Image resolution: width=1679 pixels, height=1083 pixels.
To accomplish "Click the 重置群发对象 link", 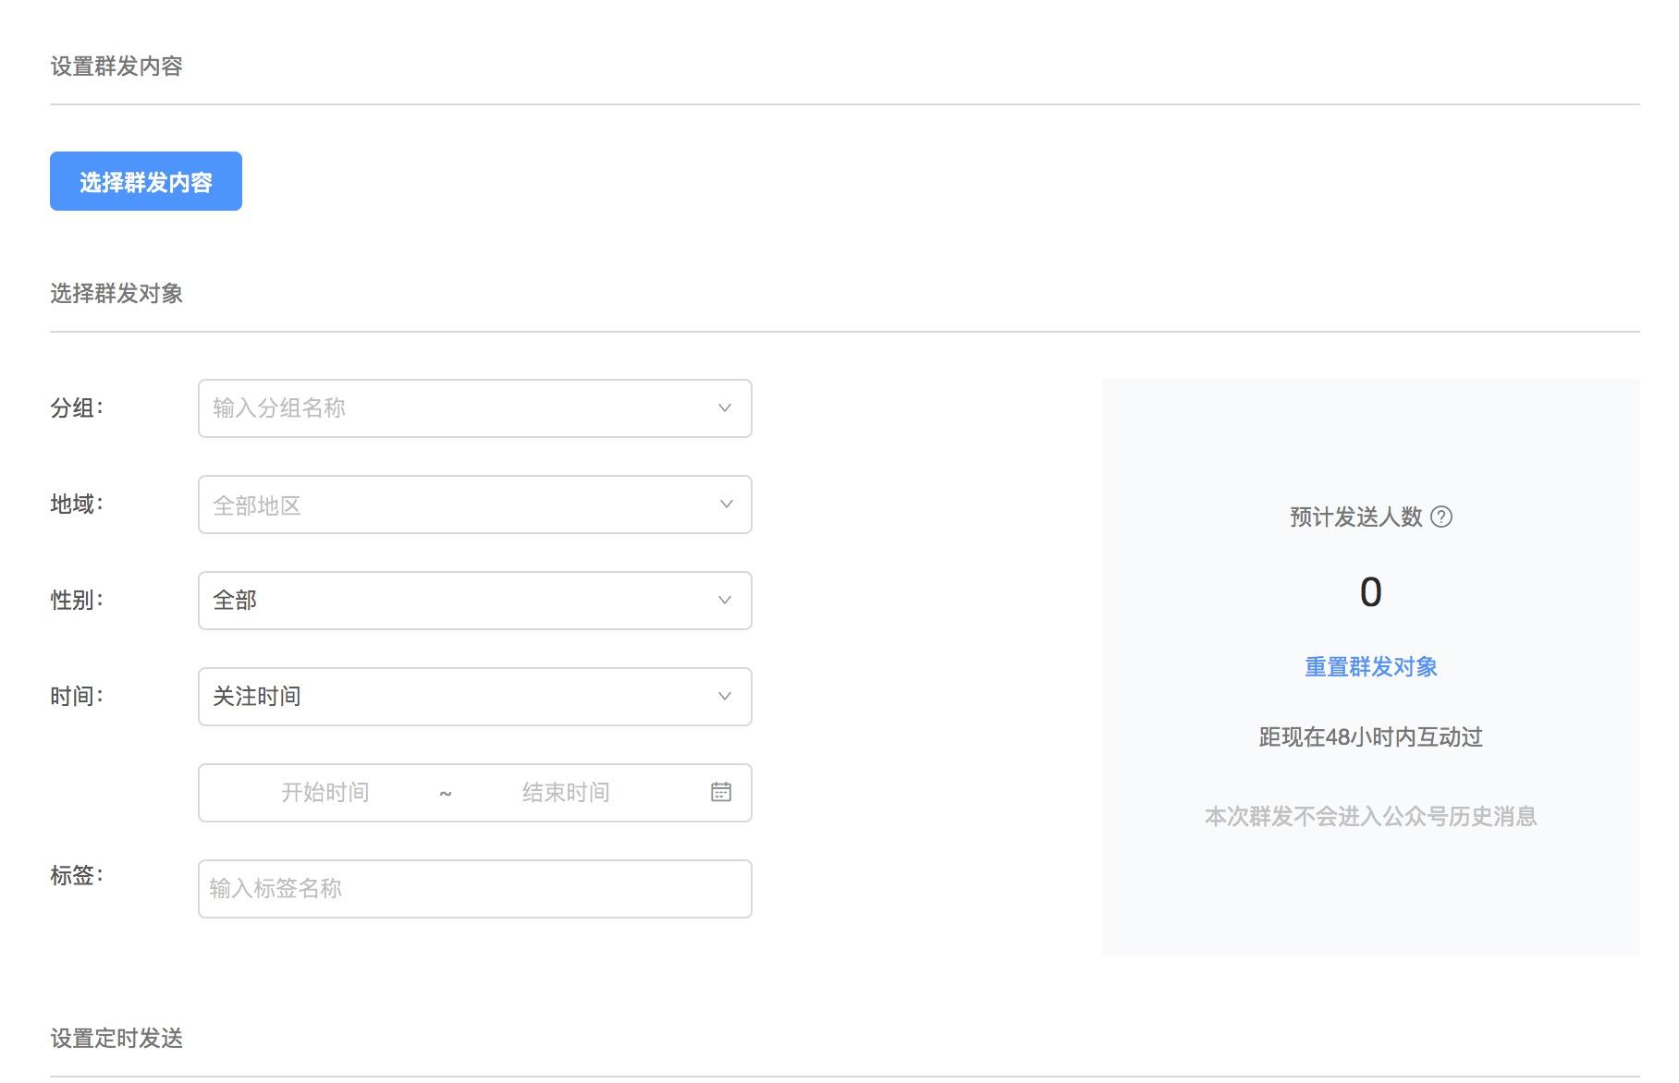I will tap(1371, 667).
